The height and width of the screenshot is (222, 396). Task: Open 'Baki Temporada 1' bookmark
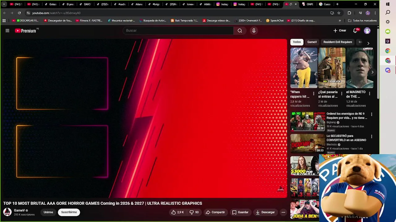pos(184,21)
